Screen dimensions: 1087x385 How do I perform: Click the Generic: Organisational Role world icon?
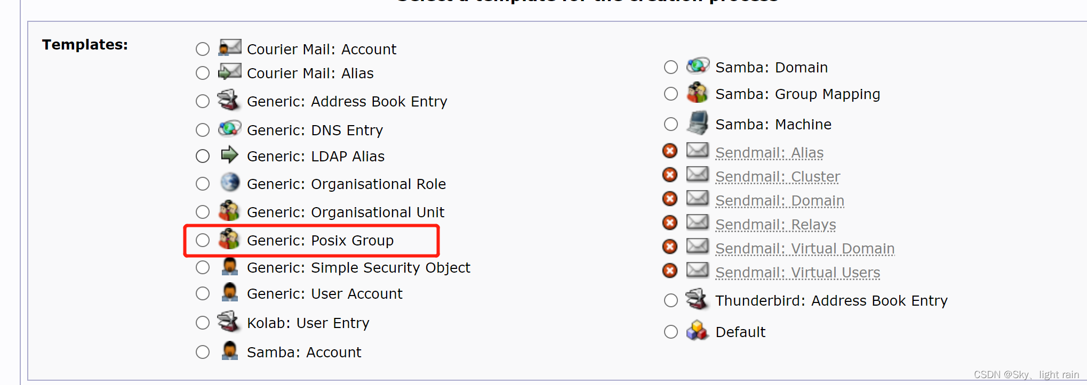tap(230, 182)
